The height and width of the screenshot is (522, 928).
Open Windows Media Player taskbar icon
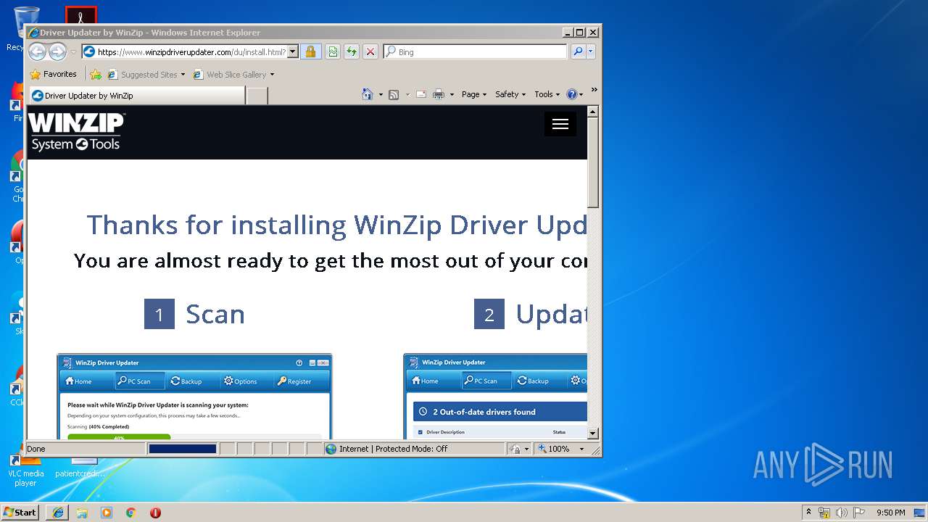click(x=107, y=513)
